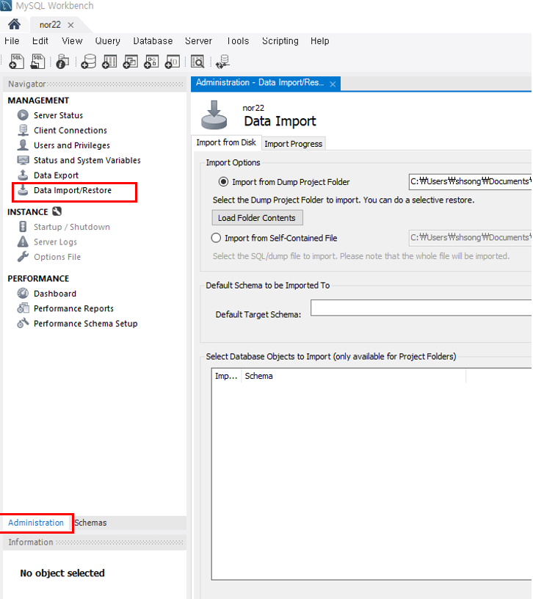Click the Startup / Shutdown server icon

click(23, 227)
